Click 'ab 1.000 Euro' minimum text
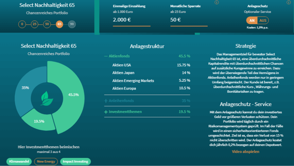Image resolution: width=294 pixels, height=166 pixels. (123, 12)
